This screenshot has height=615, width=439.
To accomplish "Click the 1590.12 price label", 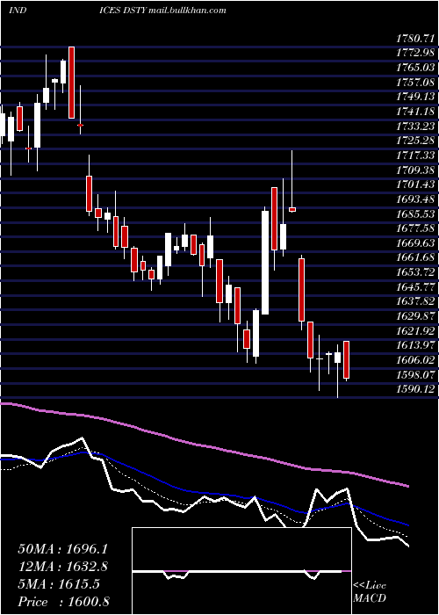I will click(415, 389).
